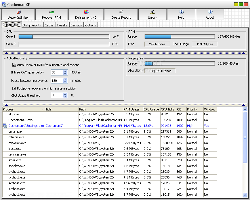Click the pause between recoveries input field
The width and height of the screenshot is (250, 200).
pyautogui.click(x=57, y=81)
